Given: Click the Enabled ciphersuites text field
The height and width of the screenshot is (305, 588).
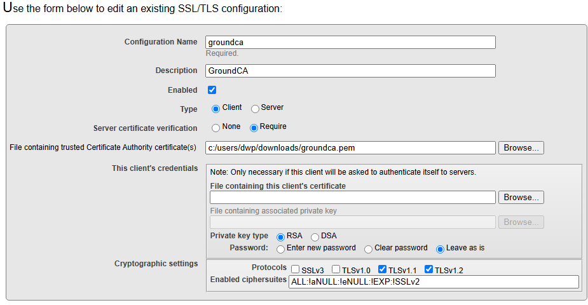Looking at the screenshot, I should pyautogui.click(x=434, y=281).
